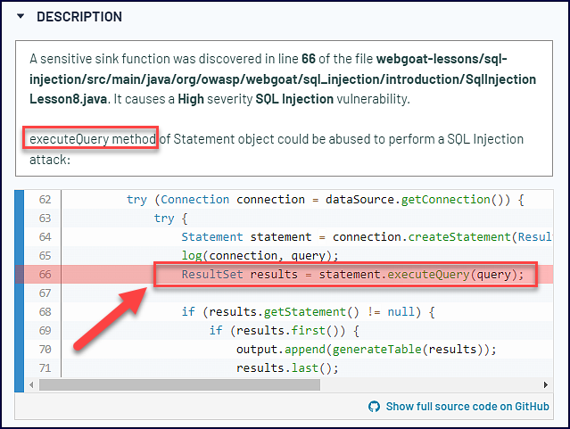The image size is (570, 429).
Task: Click the bold 'SQL Injection' vulnerability text
Action: pyautogui.click(x=293, y=99)
